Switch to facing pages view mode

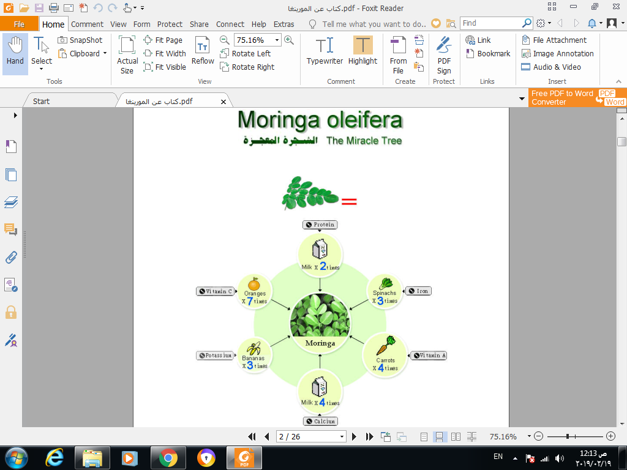[456, 437]
